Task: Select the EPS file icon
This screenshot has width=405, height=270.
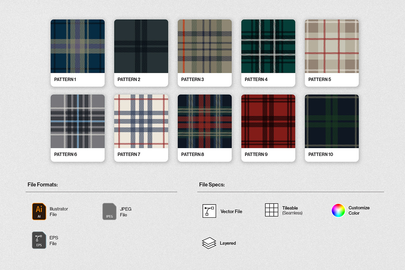Action: click(39, 240)
